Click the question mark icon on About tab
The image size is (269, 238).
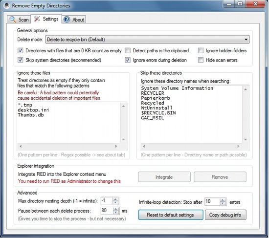[67, 20]
